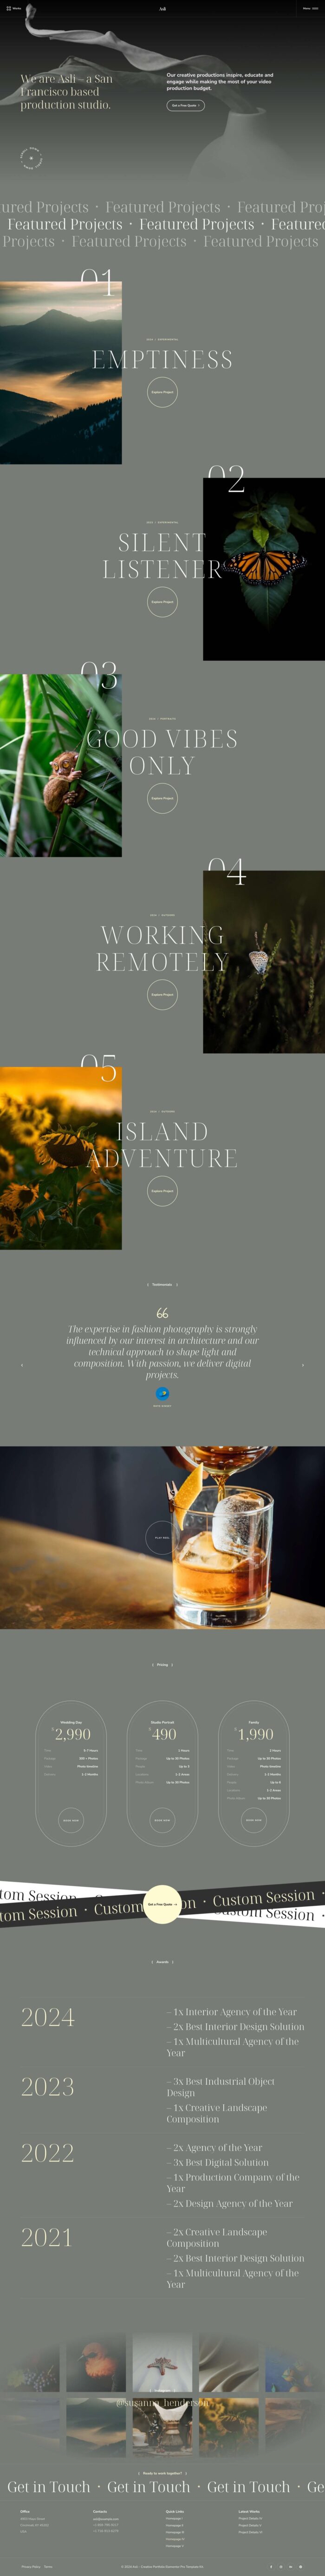Click the testimonial author avatar

click(162, 1393)
